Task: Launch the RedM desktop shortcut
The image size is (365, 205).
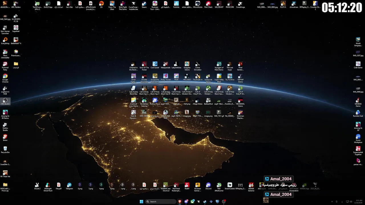Action: point(187,186)
